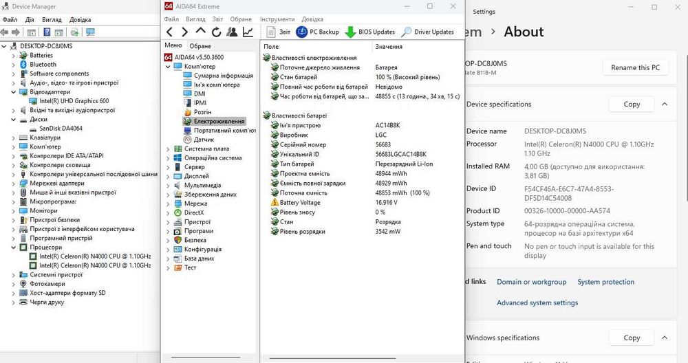Click the AIDA64 up-level arrow
This screenshot has height=363, width=688.
(200, 31)
